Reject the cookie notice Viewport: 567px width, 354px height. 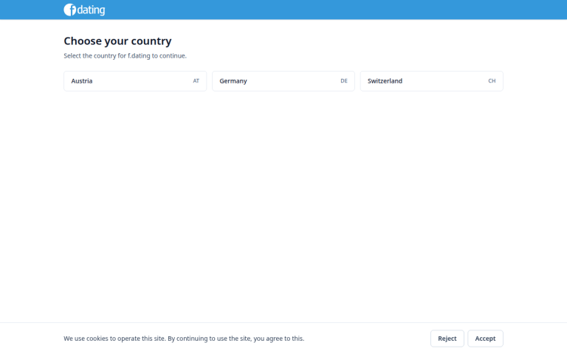click(447, 339)
